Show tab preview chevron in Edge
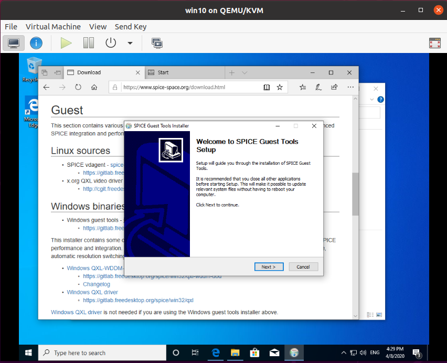 tap(244, 73)
